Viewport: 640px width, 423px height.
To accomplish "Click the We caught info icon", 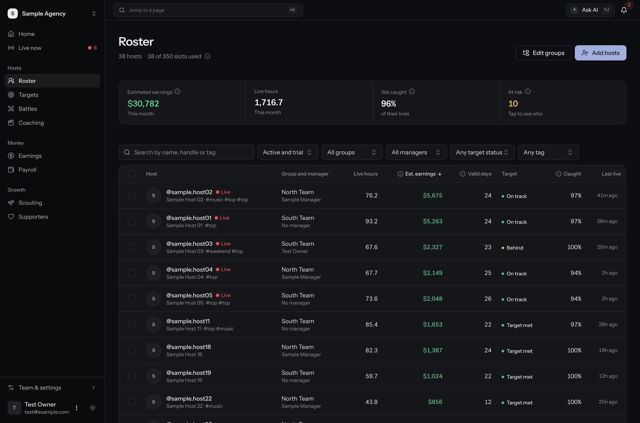I will [x=412, y=91].
